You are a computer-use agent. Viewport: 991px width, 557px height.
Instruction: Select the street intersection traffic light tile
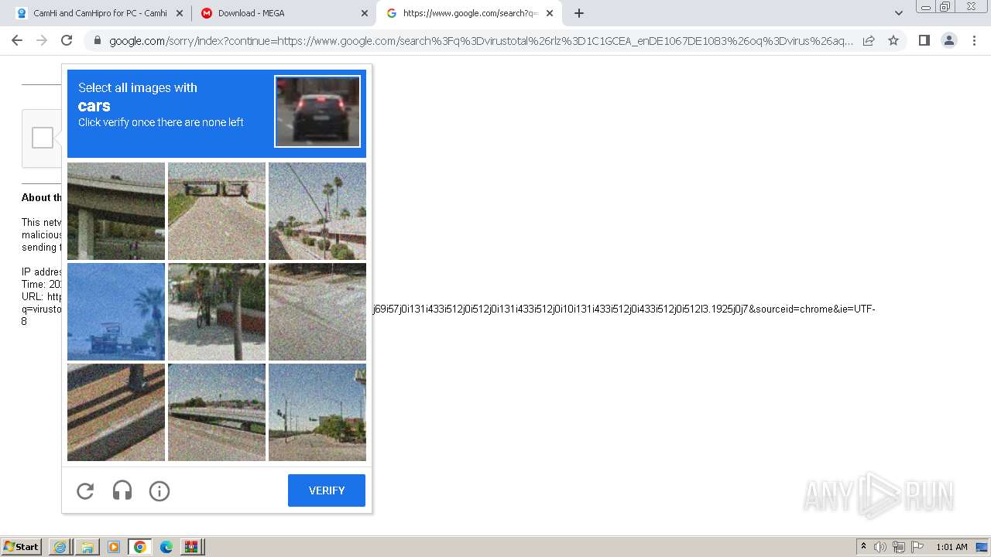pos(317,412)
